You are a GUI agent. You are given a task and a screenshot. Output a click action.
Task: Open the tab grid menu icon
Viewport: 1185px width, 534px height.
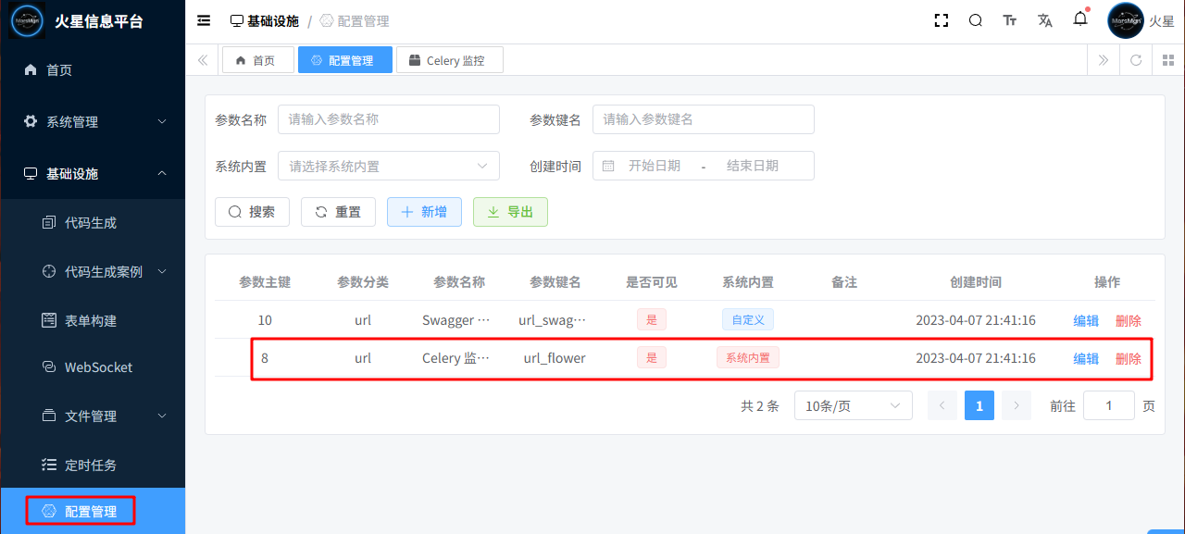pos(1168,60)
